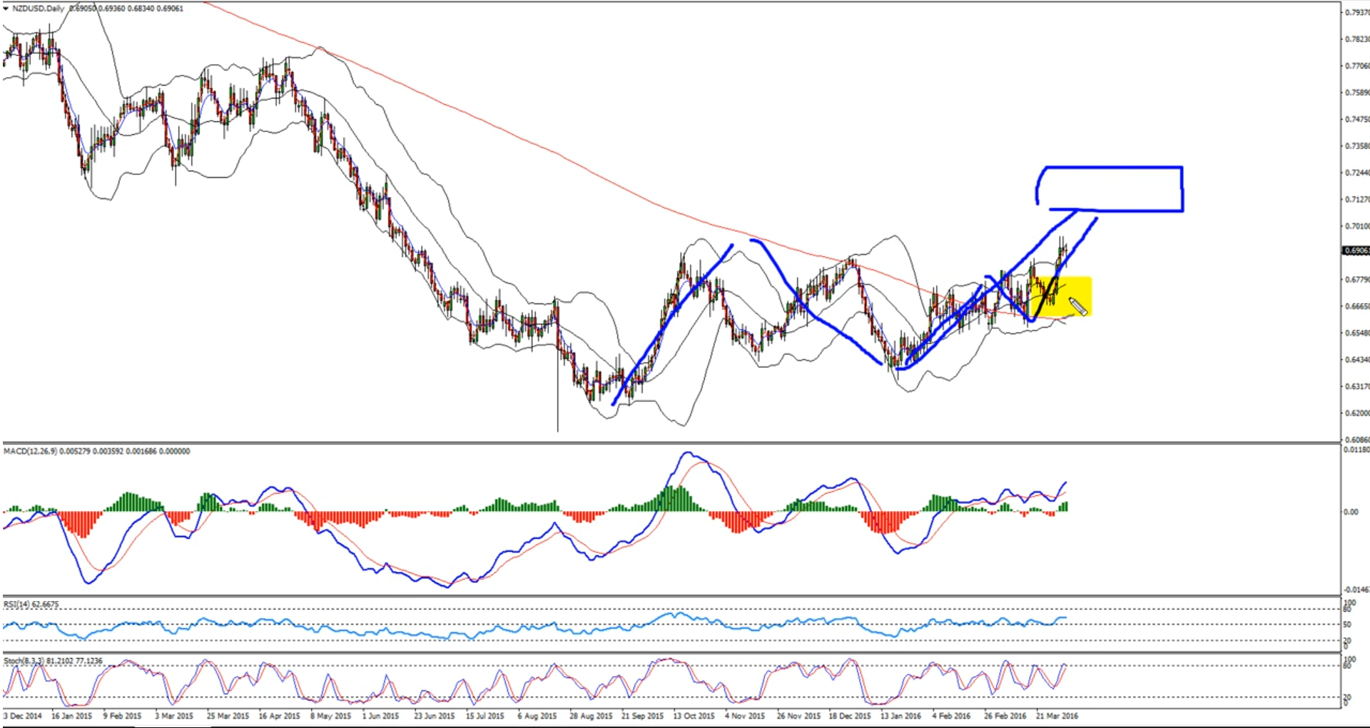Click the NZDUSD.Daily chart title
The height and width of the screenshot is (728, 1370).
(x=39, y=9)
